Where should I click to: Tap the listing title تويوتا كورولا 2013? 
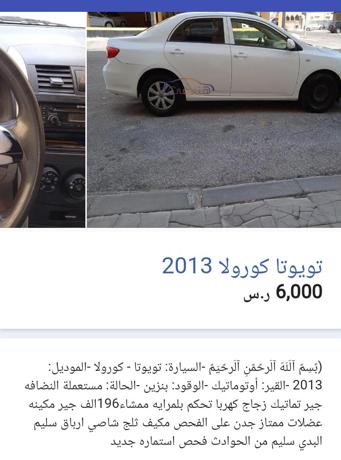pyautogui.click(x=242, y=266)
